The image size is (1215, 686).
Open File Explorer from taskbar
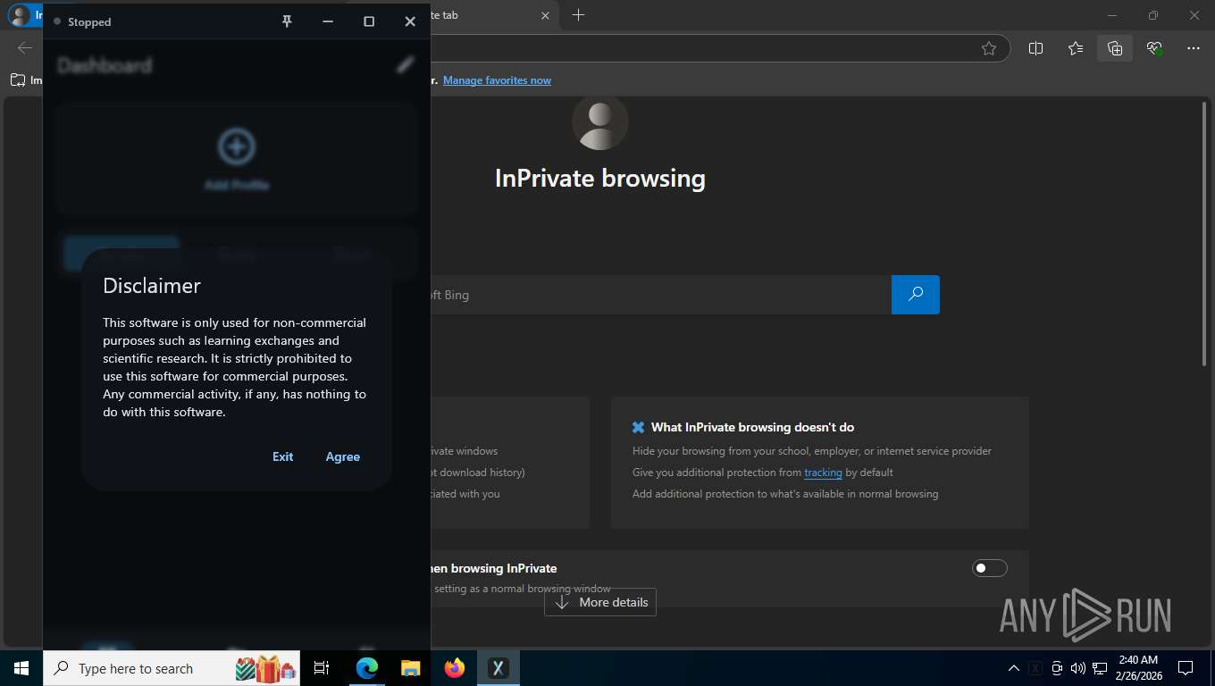pyautogui.click(x=410, y=668)
